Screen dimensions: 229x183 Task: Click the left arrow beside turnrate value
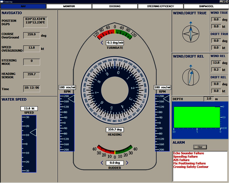coord(102,43)
